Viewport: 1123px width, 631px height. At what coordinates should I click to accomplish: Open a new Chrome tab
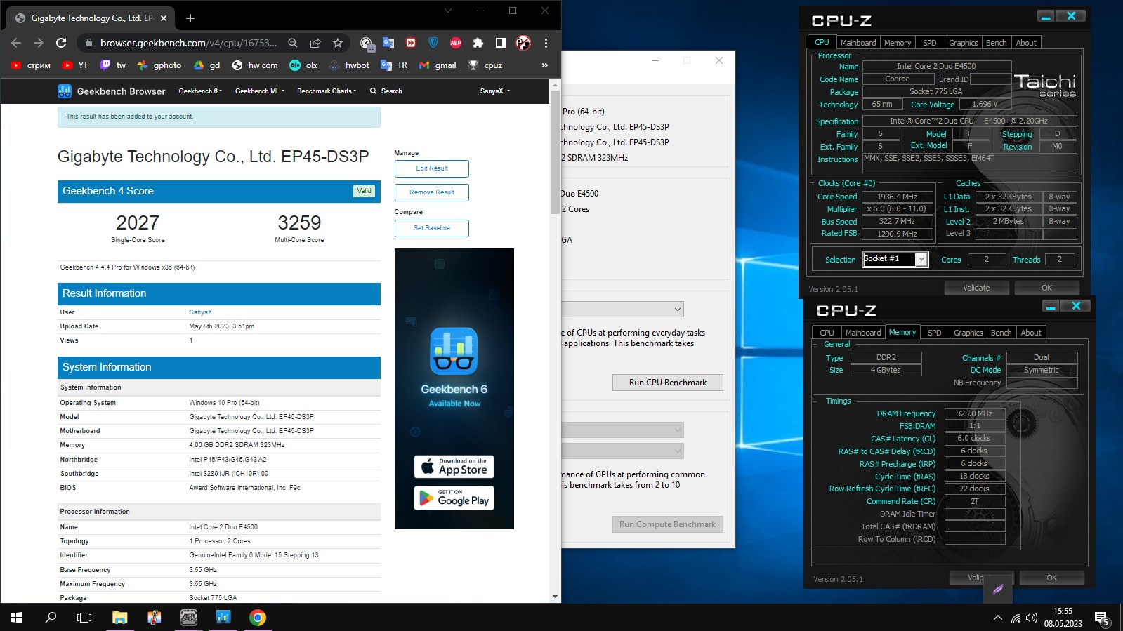[190, 18]
